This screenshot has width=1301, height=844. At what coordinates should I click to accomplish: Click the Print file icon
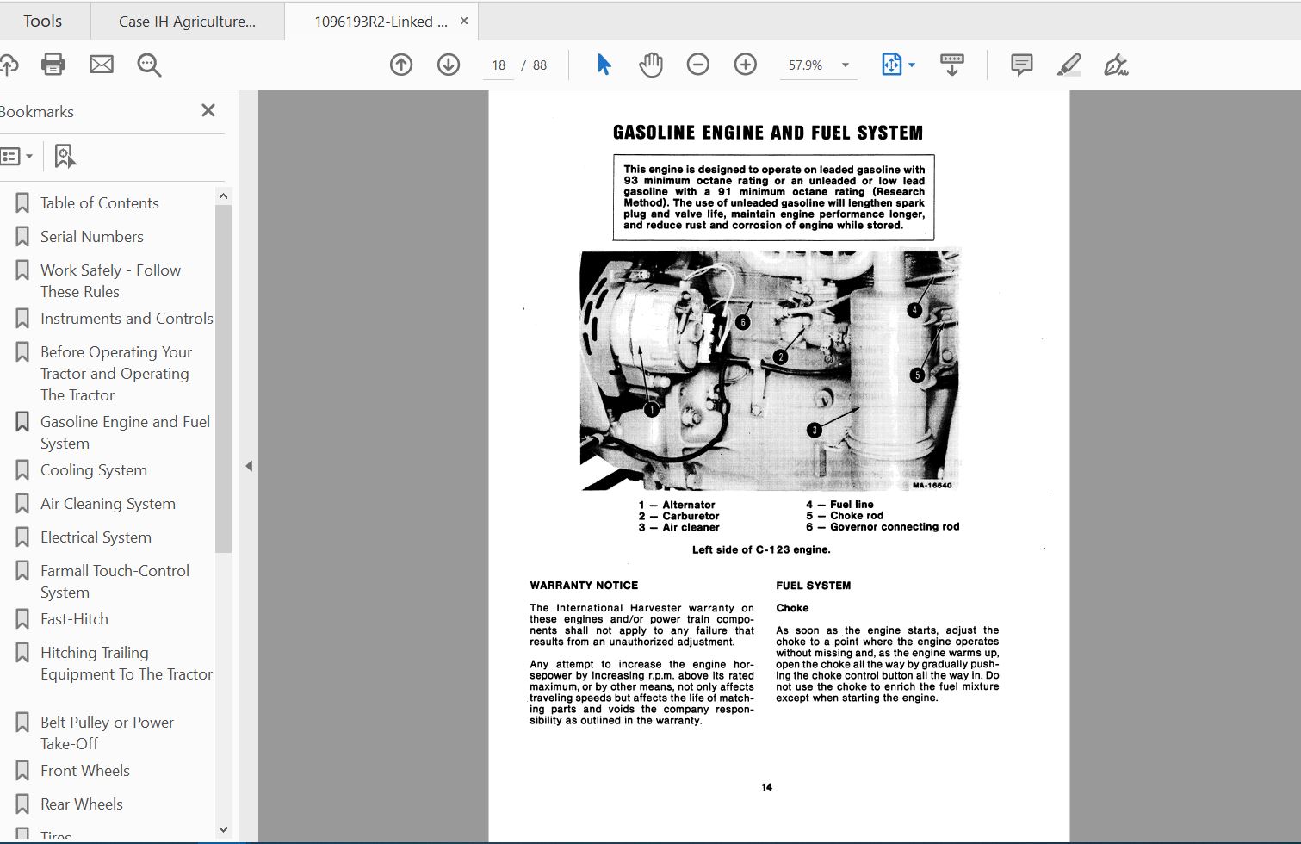click(x=53, y=65)
